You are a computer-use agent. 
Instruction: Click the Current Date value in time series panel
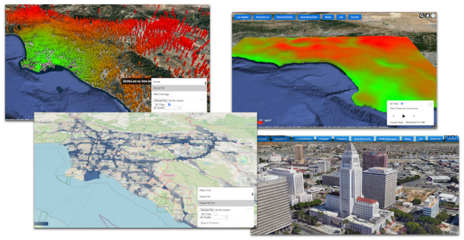[x=415, y=122]
